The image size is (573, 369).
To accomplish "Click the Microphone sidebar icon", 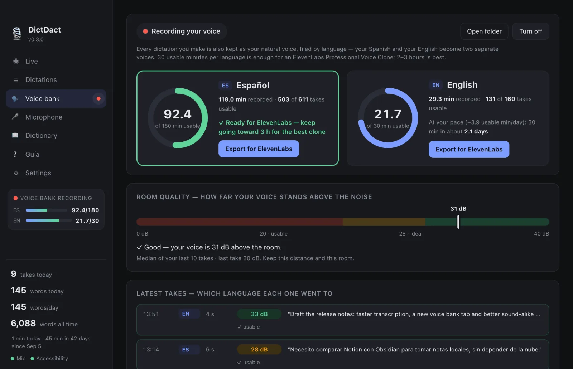I will pos(15,117).
